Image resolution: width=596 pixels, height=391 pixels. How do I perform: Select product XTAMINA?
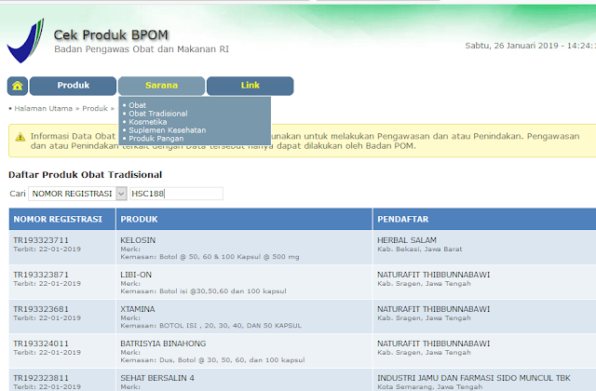138,309
